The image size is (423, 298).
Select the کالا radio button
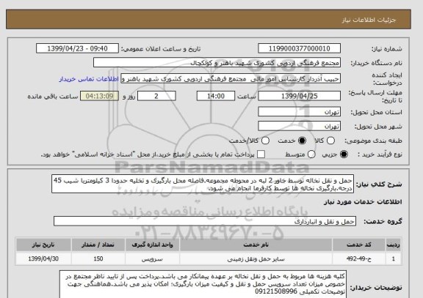330,141
